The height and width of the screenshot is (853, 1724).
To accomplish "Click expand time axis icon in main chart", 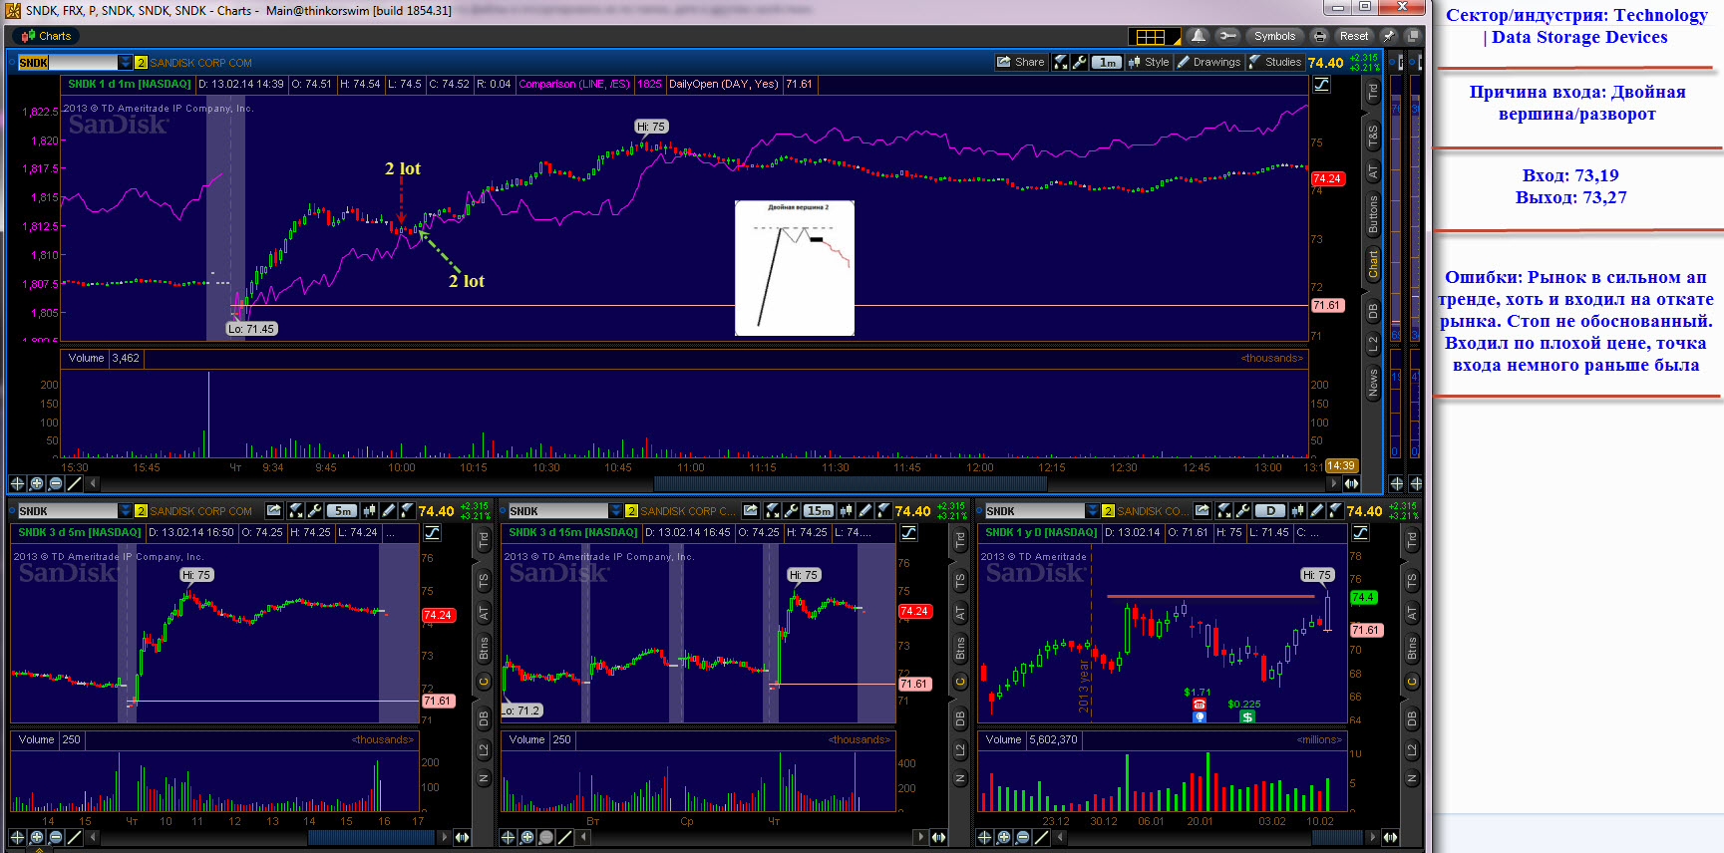I will pyautogui.click(x=1351, y=483).
